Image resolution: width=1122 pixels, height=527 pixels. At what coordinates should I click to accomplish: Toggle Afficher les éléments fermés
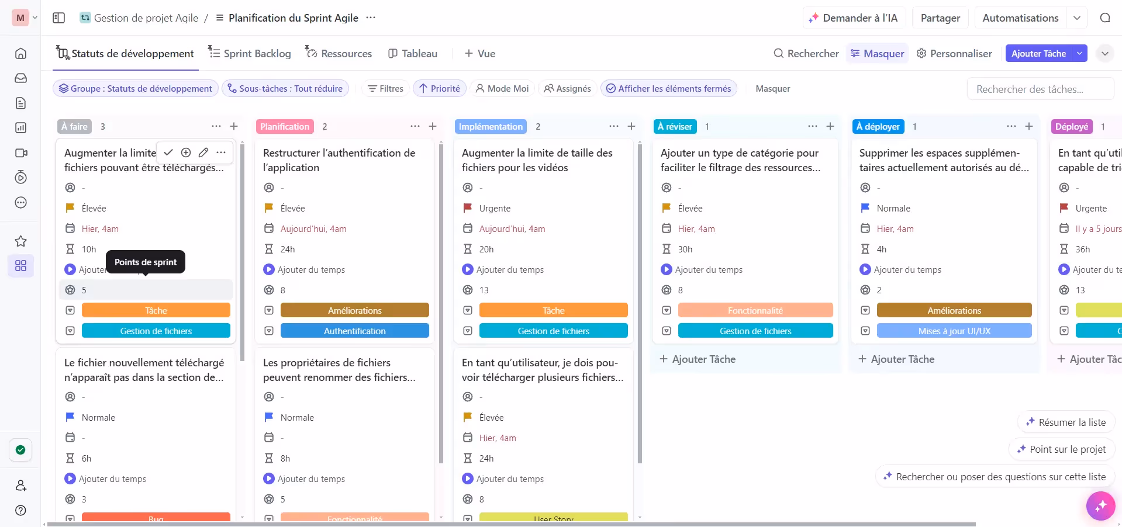(668, 89)
